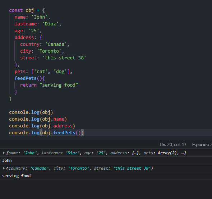This screenshot has height=199, width=212.
Task: Click the street: 'this street 38' line
Action: click(53, 58)
